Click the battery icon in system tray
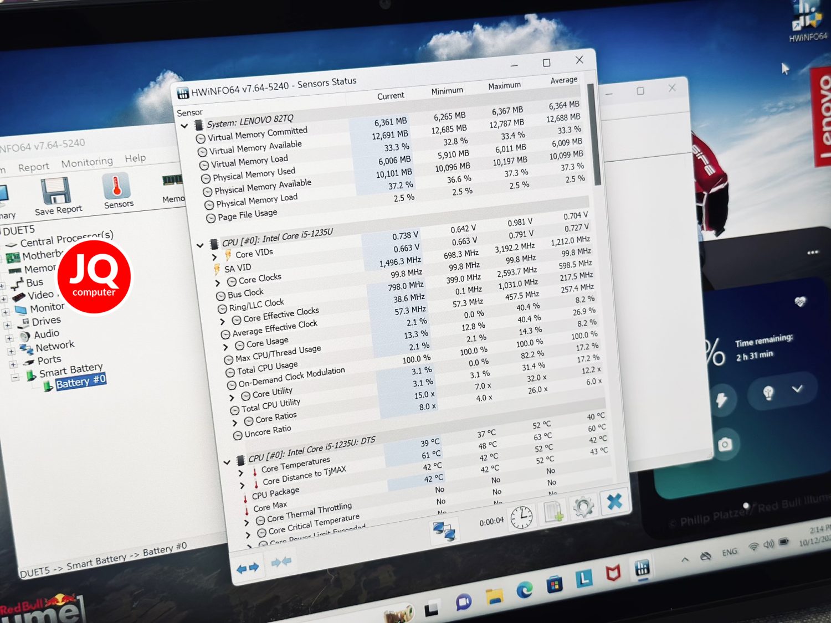This screenshot has height=623, width=831. click(x=783, y=542)
